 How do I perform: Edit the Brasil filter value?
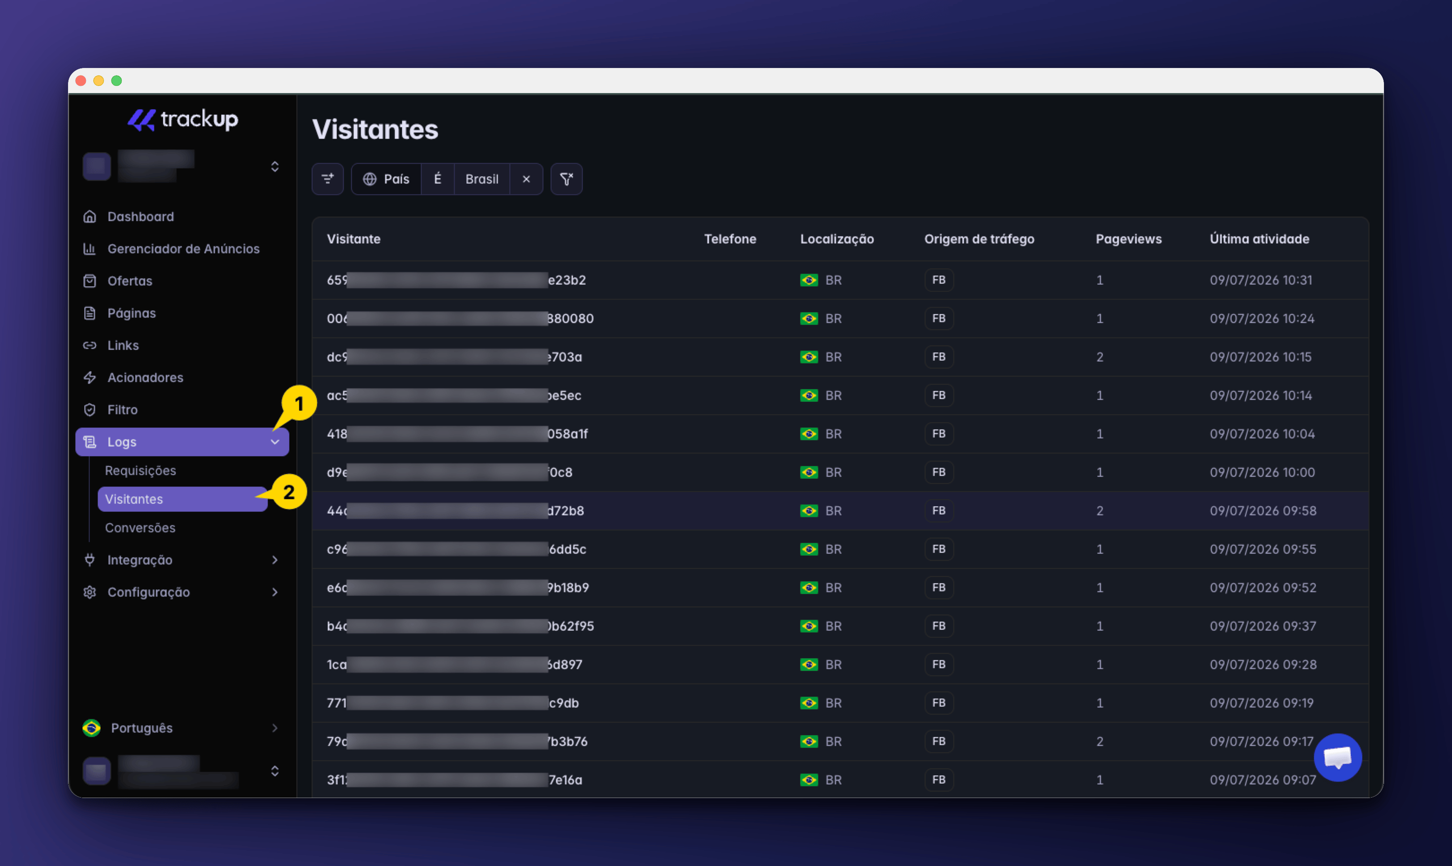pos(482,179)
